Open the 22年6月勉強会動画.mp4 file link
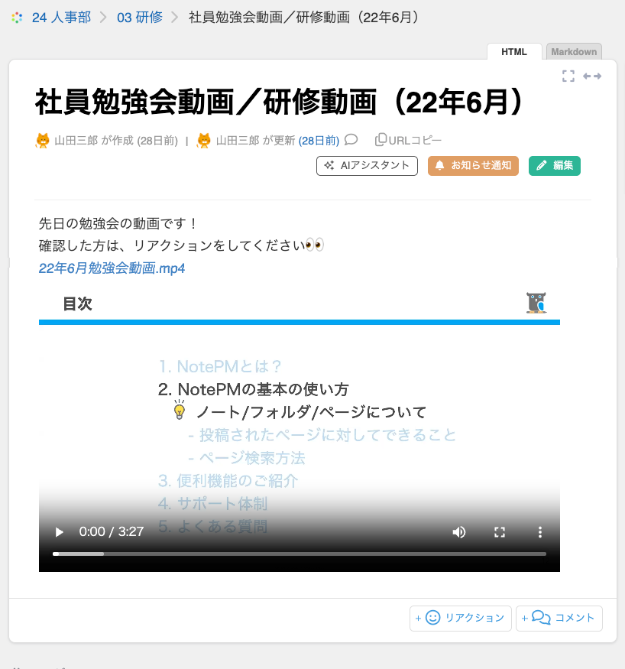The width and height of the screenshot is (625, 669). 112,268
